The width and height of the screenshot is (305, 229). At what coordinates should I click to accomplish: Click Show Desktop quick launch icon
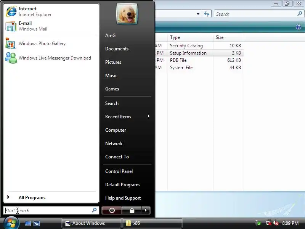click(28, 223)
